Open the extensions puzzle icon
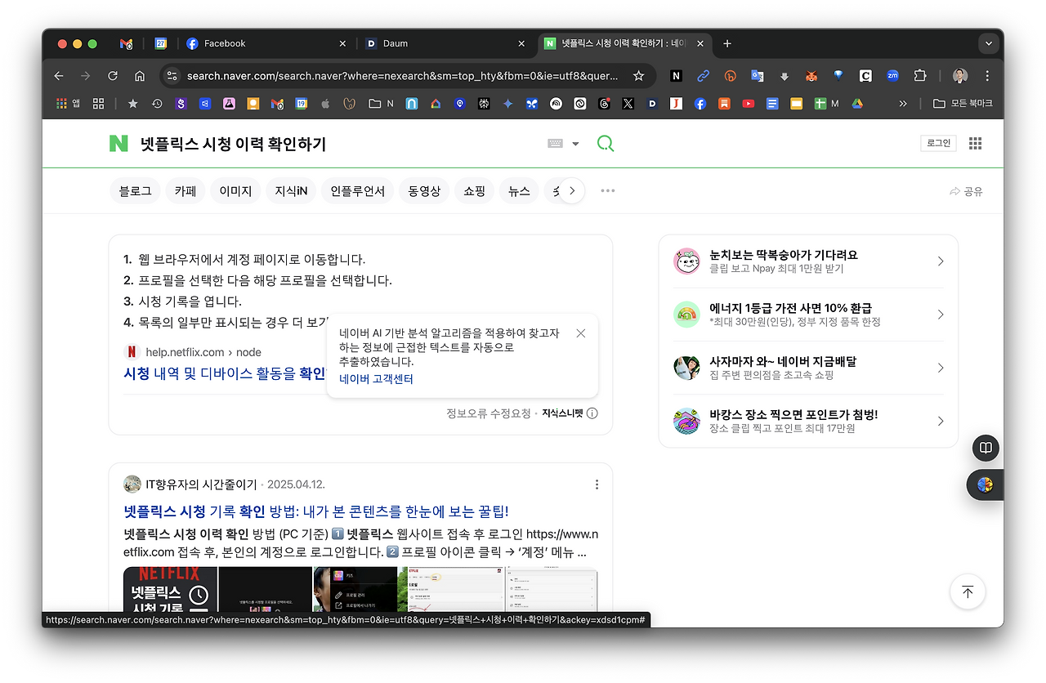1046x683 pixels. [x=920, y=76]
